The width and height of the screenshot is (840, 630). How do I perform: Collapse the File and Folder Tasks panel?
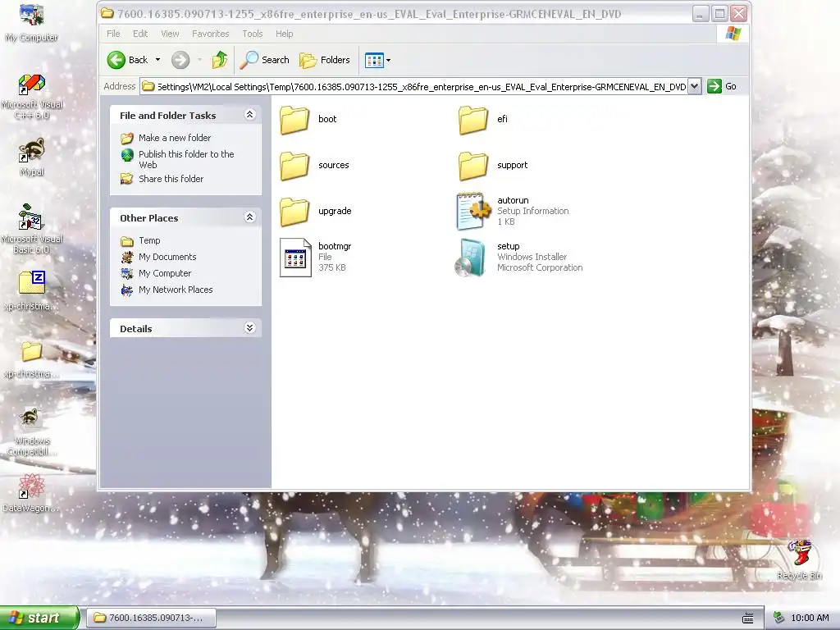pos(249,115)
